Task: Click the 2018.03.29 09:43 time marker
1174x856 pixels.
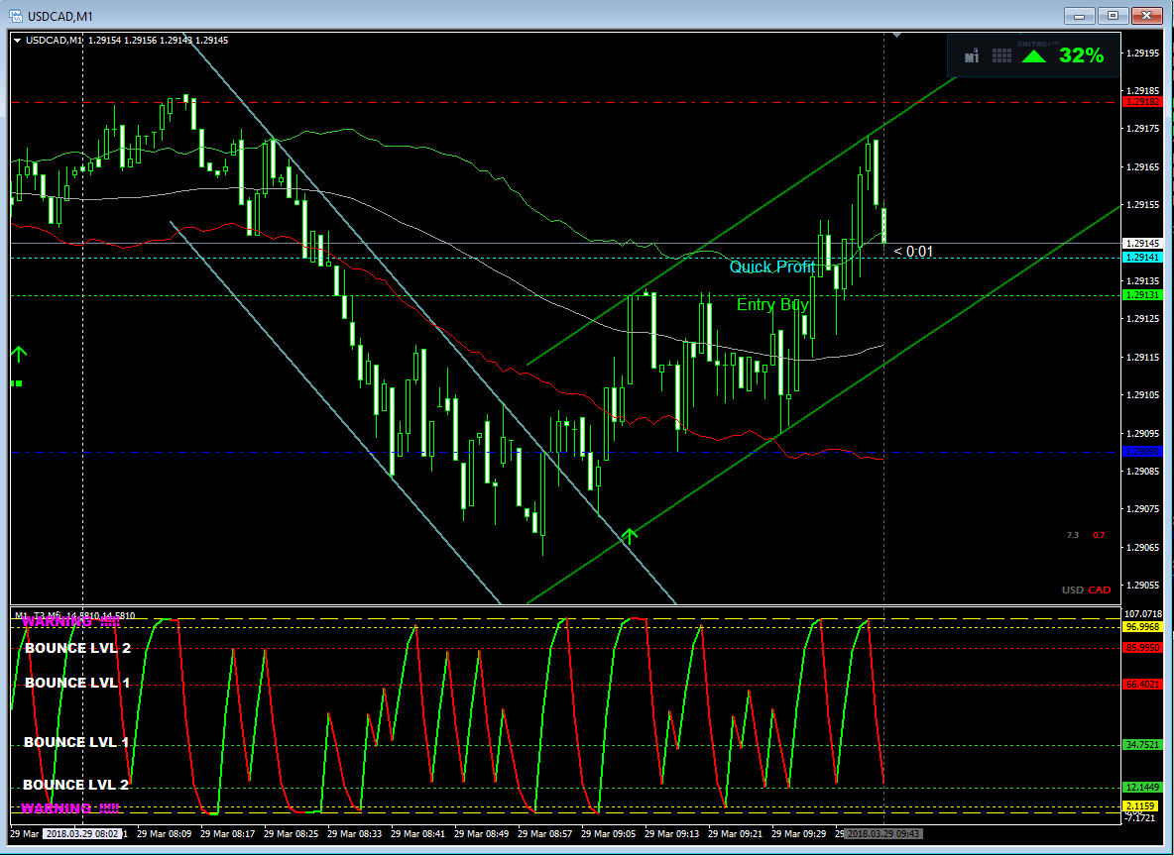Action: (884, 833)
